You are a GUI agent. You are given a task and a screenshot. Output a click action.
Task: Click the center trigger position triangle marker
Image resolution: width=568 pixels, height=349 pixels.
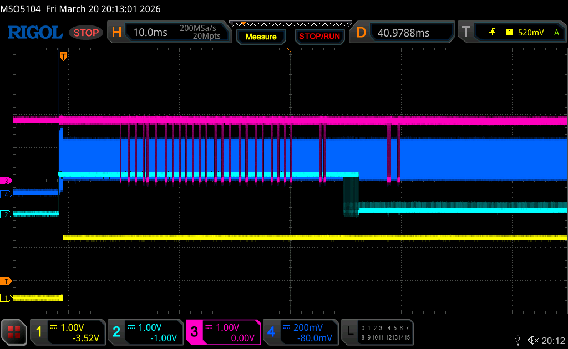coord(290,49)
